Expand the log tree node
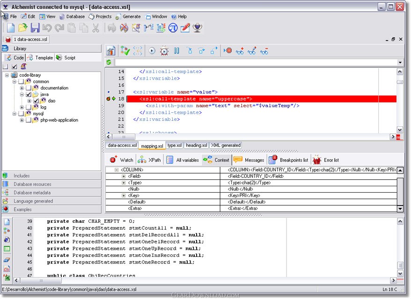This screenshot has width=411, height=299. (22, 107)
